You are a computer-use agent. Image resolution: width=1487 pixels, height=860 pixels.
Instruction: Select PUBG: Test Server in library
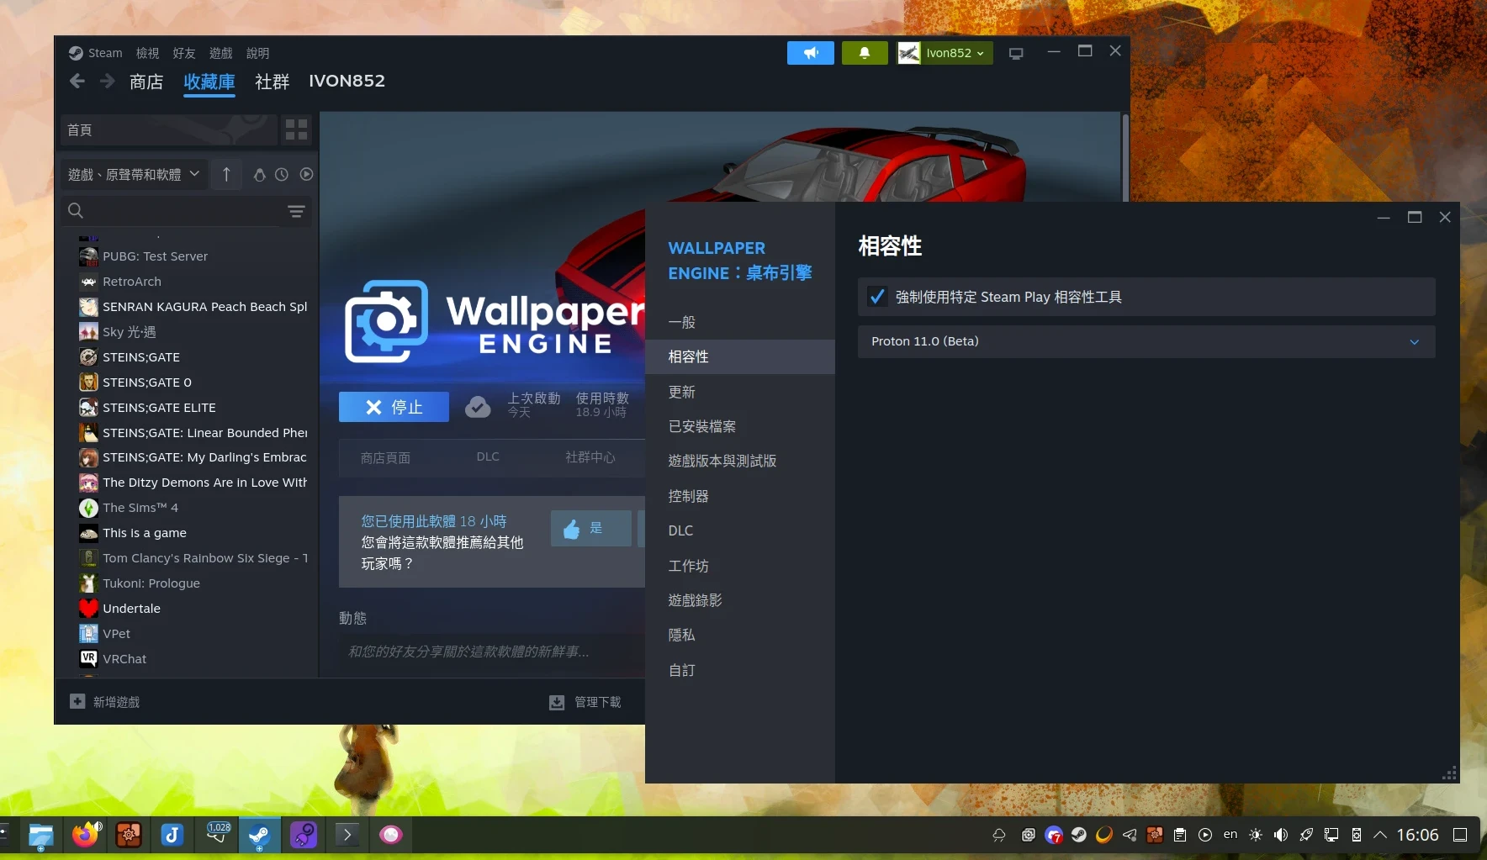[x=155, y=256]
